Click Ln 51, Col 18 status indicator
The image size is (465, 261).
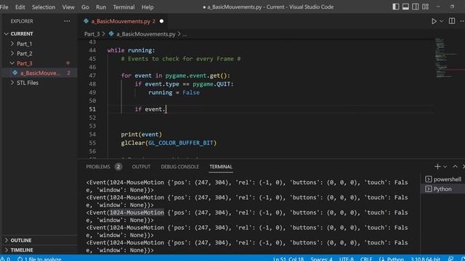click(288, 259)
